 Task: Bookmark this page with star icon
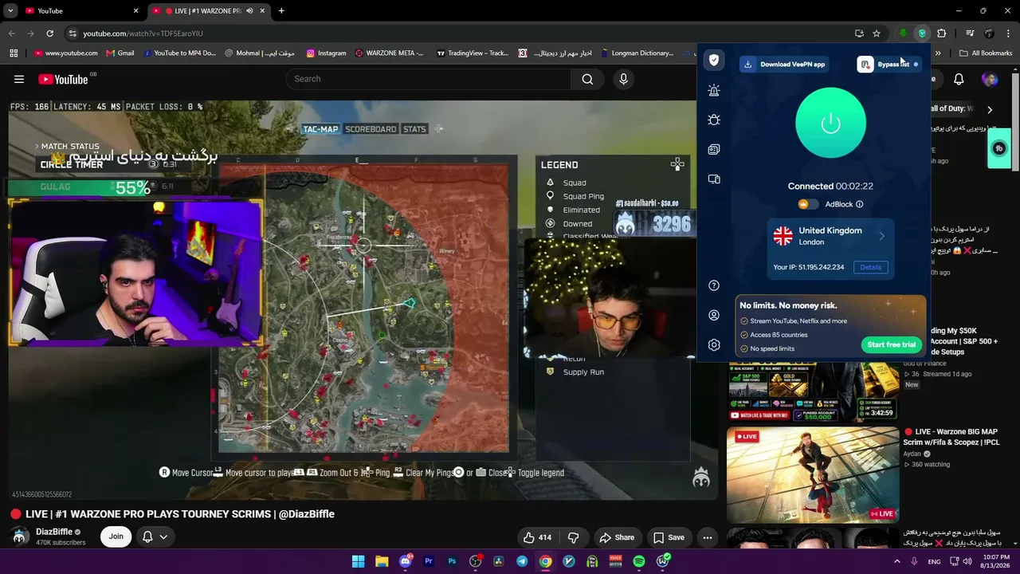[877, 33]
